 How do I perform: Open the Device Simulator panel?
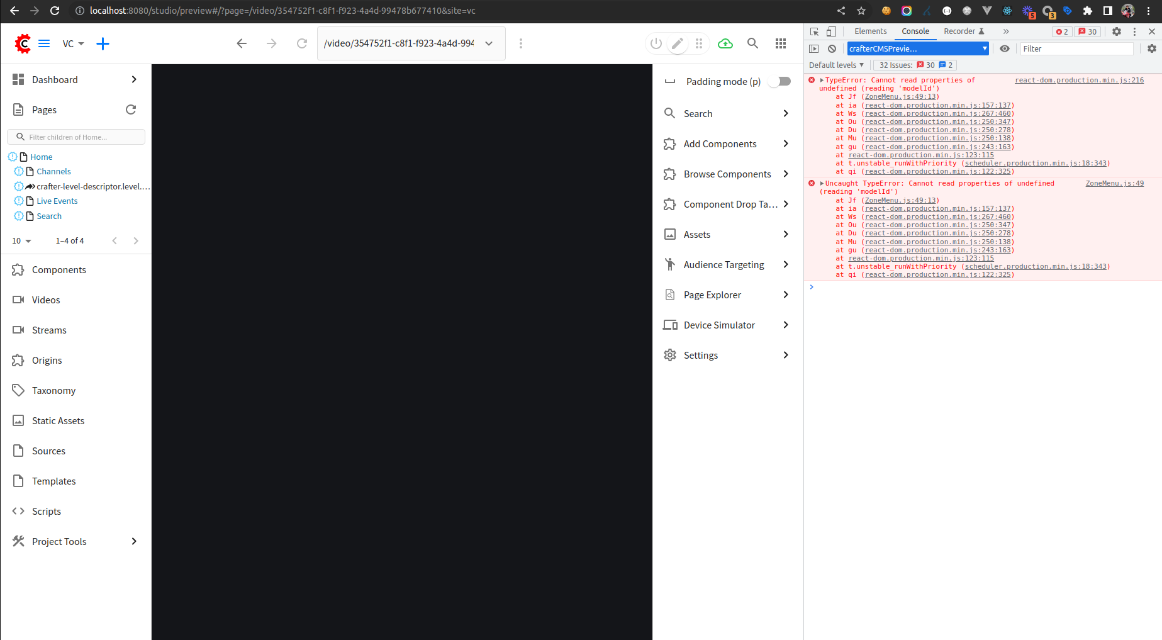coord(719,325)
